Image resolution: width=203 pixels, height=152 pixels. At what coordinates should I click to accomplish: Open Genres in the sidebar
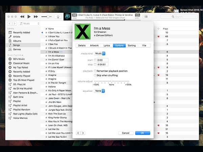point(17,49)
